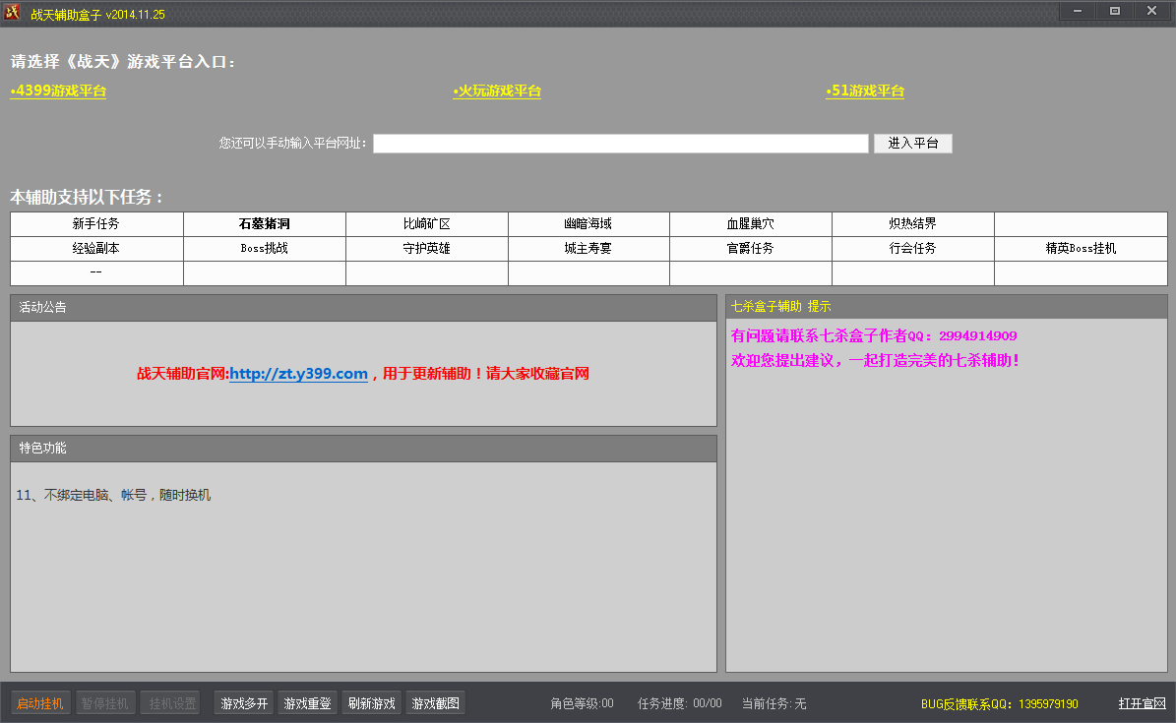The image size is (1176, 723).
Task: Select the 守护英雄 task cell
Action: point(427,248)
